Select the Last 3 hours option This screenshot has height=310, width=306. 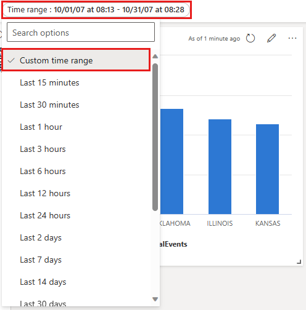[x=76, y=149]
